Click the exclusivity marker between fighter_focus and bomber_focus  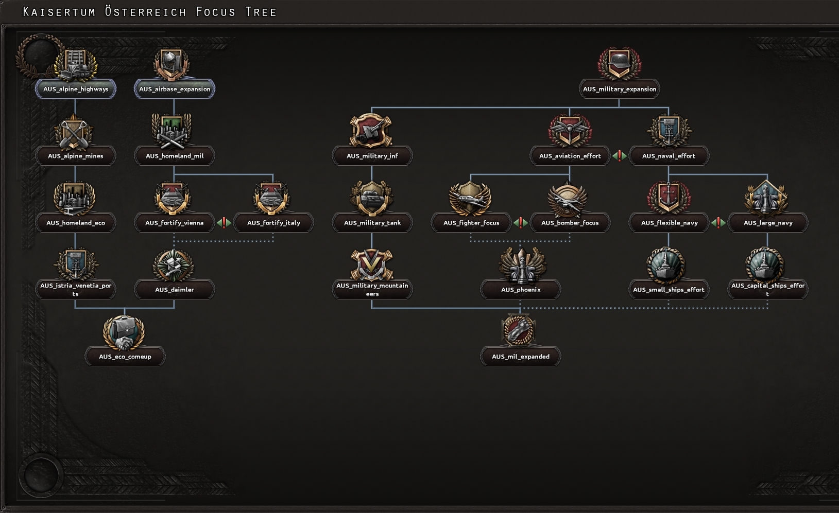(520, 223)
